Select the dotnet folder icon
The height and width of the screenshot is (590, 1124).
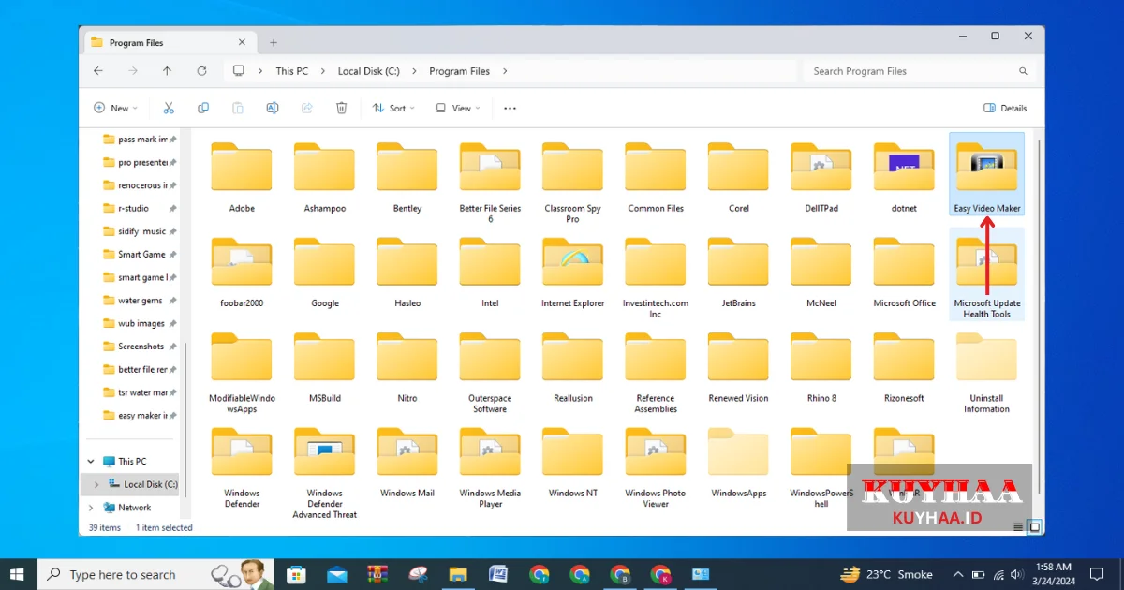tap(904, 167)
